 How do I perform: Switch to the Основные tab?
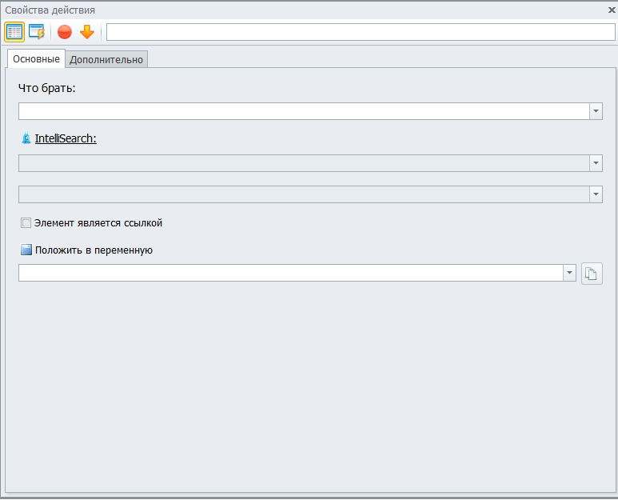pyautogui.click(x=36, y=58)
